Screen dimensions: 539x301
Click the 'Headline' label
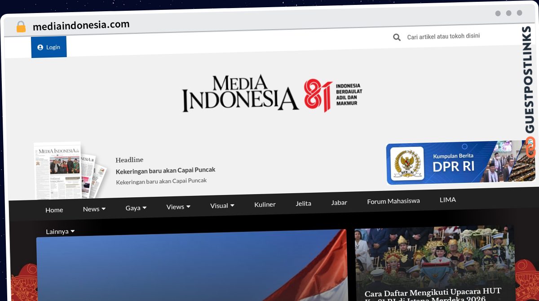(129, 160)
